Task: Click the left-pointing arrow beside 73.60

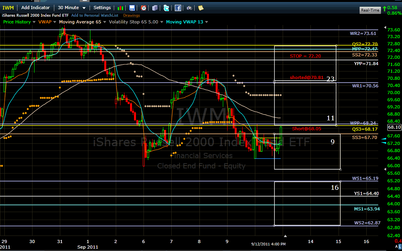Action: pos(385,27)
